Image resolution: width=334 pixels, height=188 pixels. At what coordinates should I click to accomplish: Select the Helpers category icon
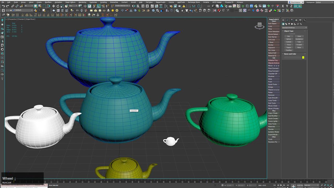295,24
